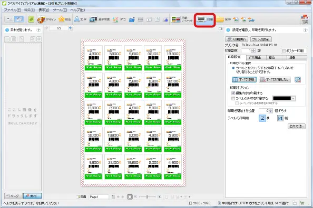The image size is (313, 208).
Task: Open 編集(E) menu
Action: point(30,10)
